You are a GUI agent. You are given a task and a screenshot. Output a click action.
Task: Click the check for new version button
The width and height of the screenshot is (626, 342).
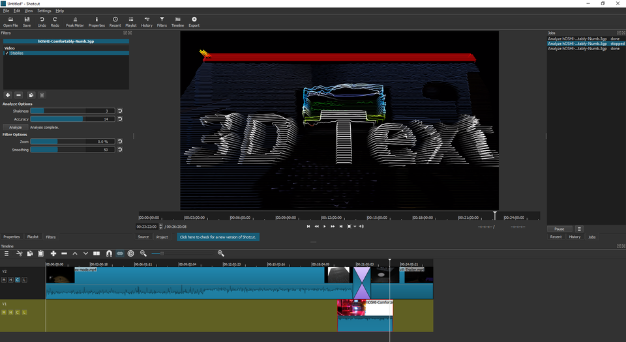tap(218, 237)
